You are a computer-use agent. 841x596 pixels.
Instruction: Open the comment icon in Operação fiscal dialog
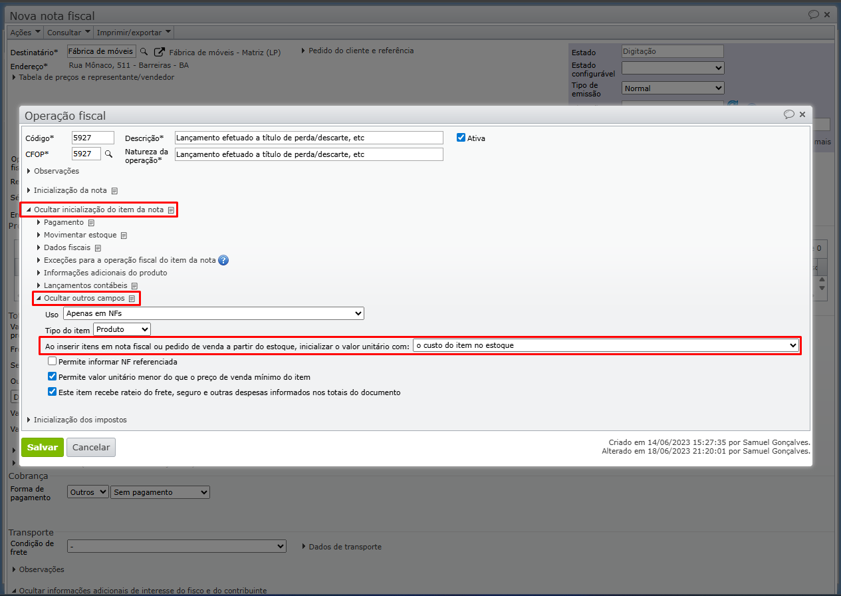789,114
